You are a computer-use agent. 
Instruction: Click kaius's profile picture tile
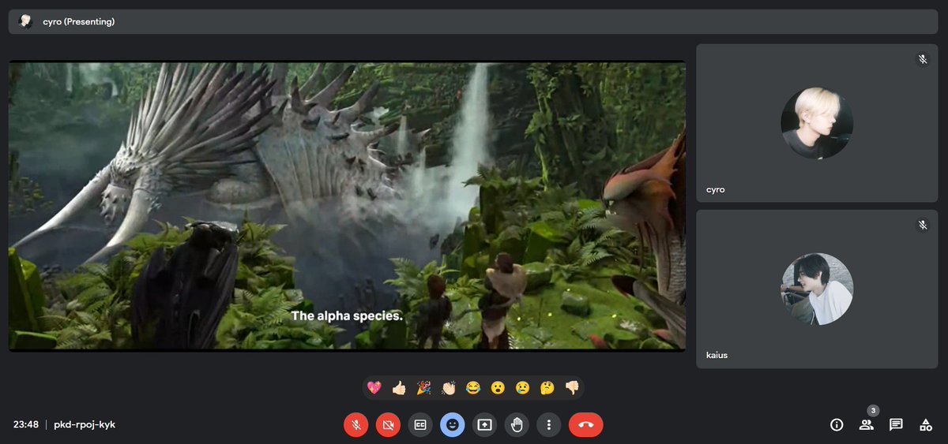click(x=817, y=289)
